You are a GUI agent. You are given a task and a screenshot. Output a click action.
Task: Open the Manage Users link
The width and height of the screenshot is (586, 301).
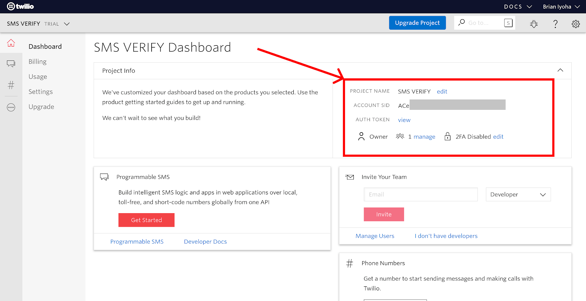[375, 236]
